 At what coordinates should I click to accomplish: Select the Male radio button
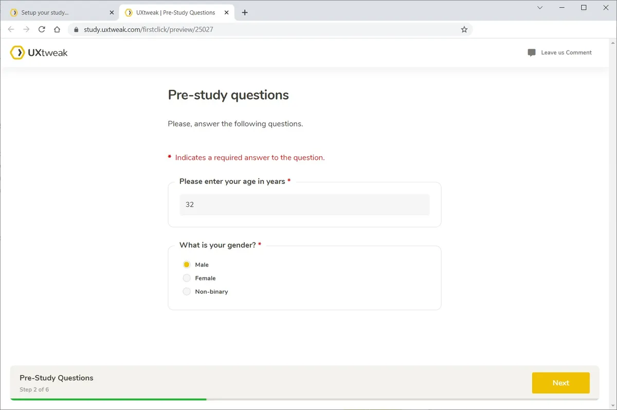187,265
